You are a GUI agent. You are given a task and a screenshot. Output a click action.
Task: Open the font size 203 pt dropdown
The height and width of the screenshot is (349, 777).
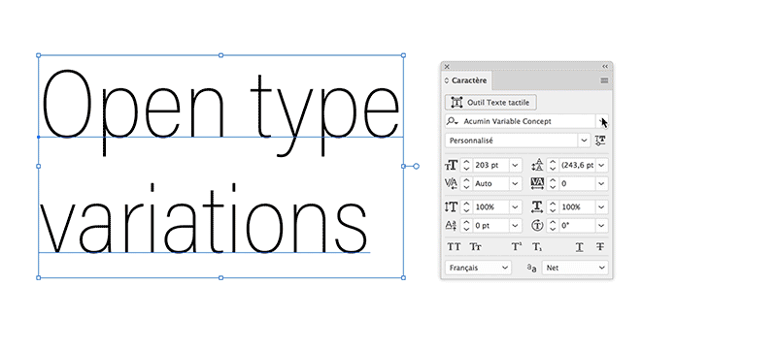pyautogui.click(x=516, y=165)
